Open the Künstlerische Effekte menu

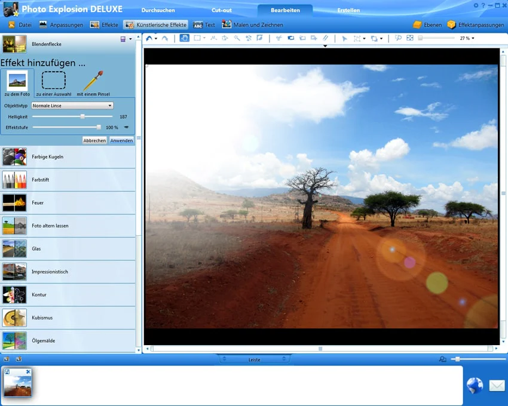[155, 25]
